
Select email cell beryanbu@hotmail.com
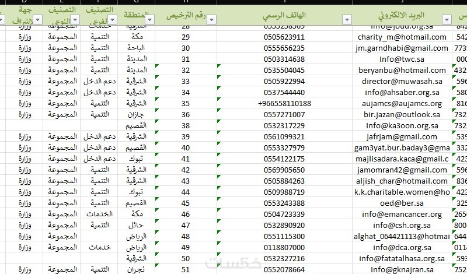click(402, 70)
